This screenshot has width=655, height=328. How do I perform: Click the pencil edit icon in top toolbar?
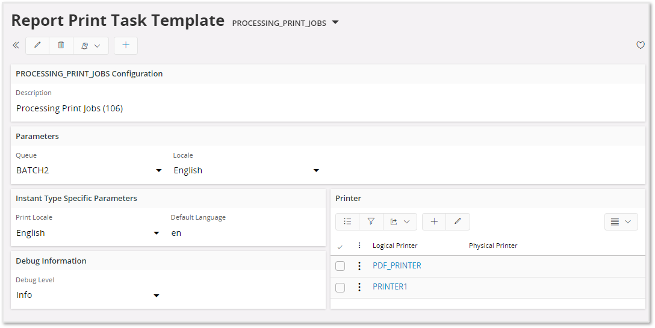point(37,45)
